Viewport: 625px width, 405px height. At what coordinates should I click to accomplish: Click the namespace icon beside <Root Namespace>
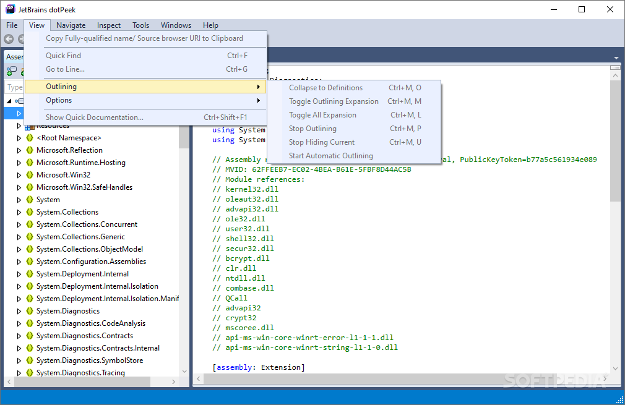(x=30, y=138)
